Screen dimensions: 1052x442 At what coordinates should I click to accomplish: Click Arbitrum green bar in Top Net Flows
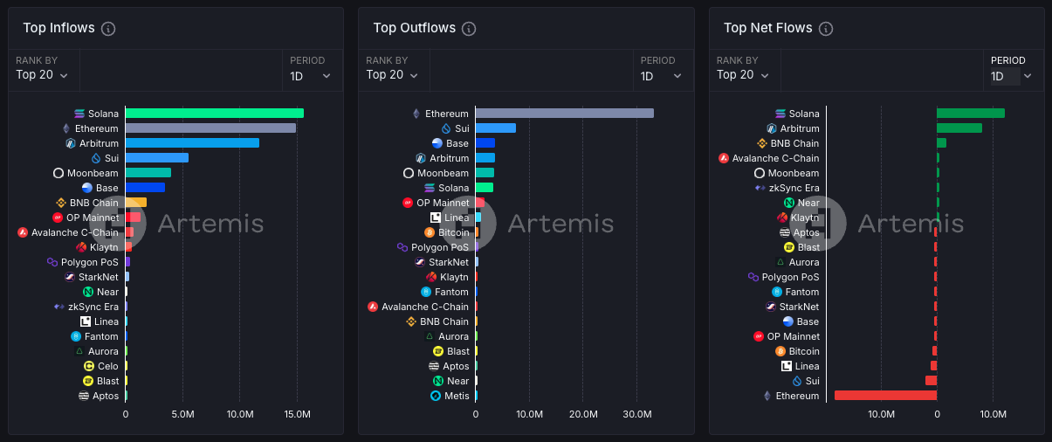click(959, 128)
